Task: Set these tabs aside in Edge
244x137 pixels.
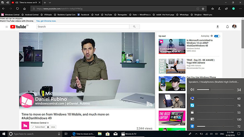Action: pos(8,3)
